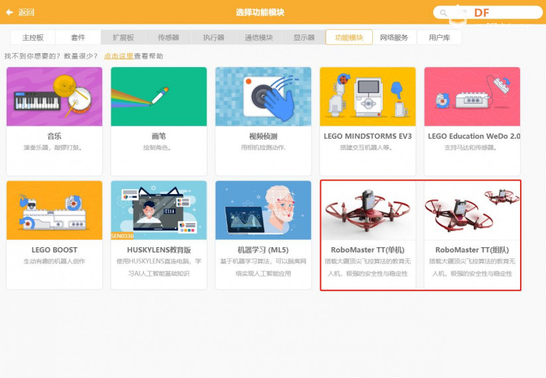Click the 机器学习 (ML5) title text

(263, 250)
